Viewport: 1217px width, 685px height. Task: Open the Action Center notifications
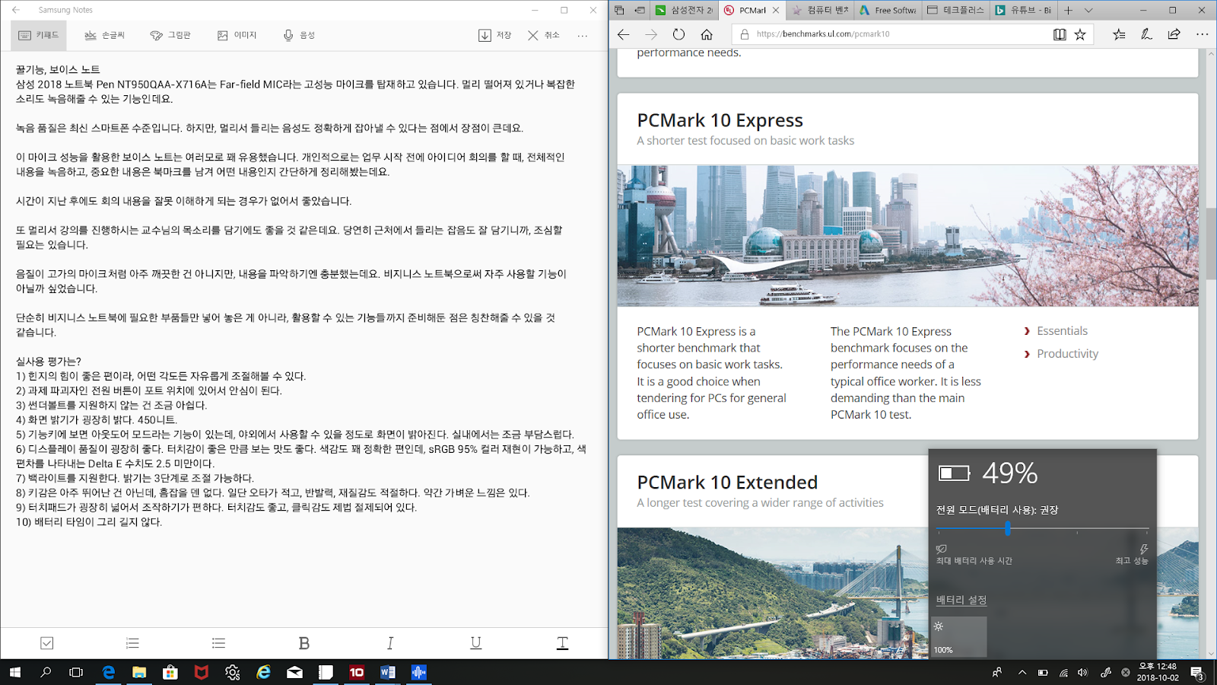(1196, 672)
